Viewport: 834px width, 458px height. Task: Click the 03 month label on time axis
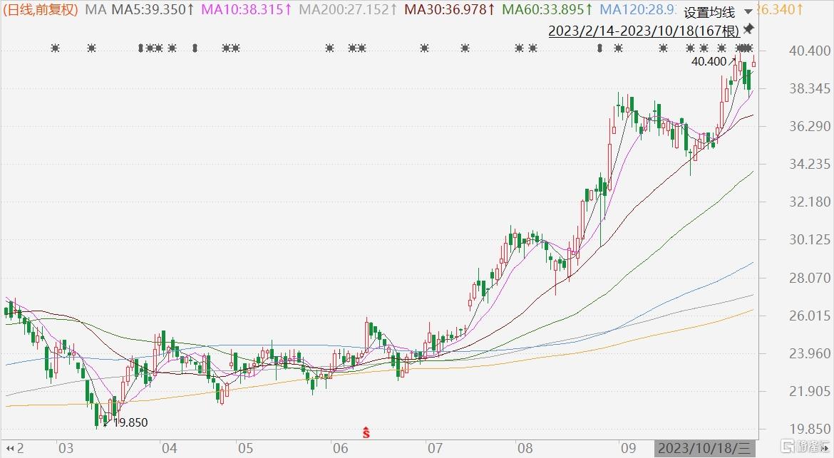66,449
